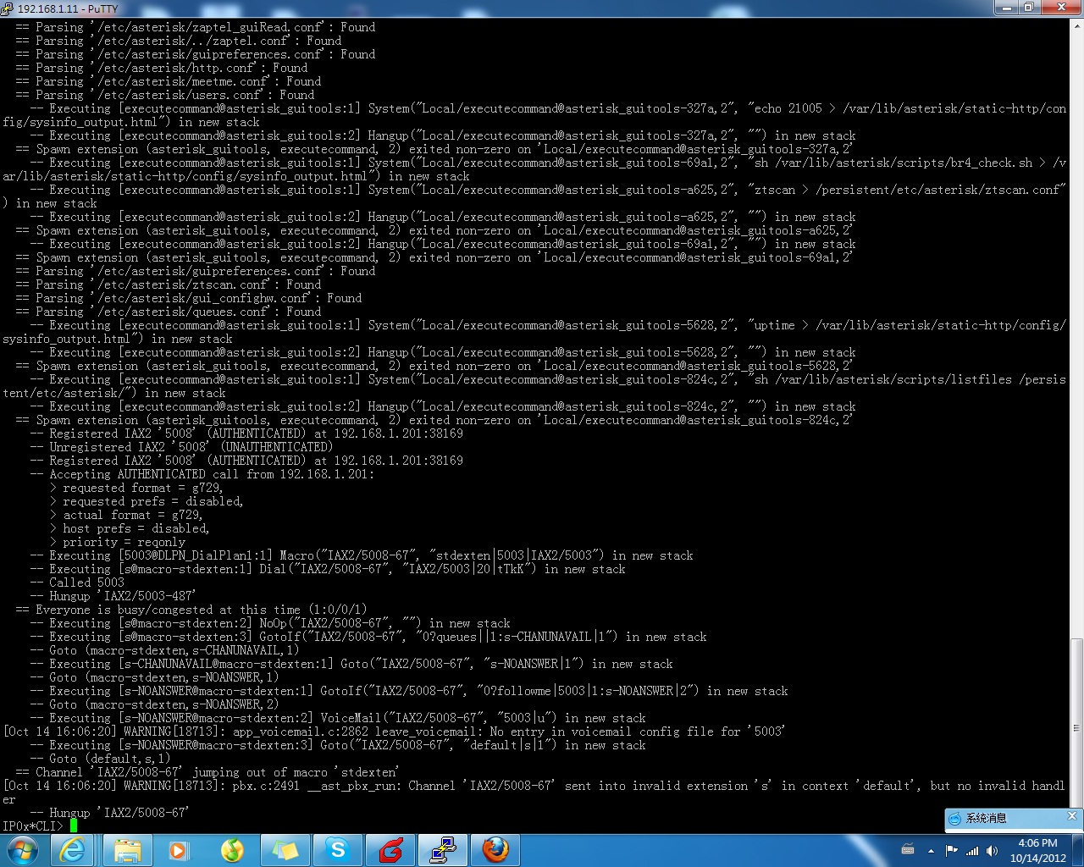Click "Parsing '/etc/asterisk/queues.conf'" line
The height and width of the screenshot is (867, 1084).
pos(168,312)
